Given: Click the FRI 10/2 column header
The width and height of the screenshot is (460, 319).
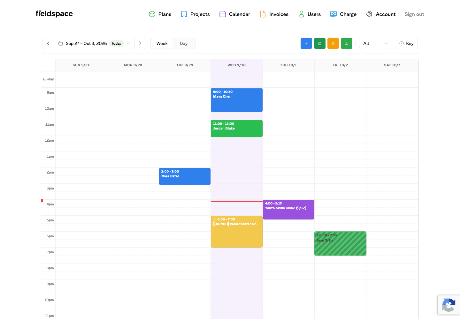Looking at the screenshot, I should pyautogui.click(x=340, y=65).
